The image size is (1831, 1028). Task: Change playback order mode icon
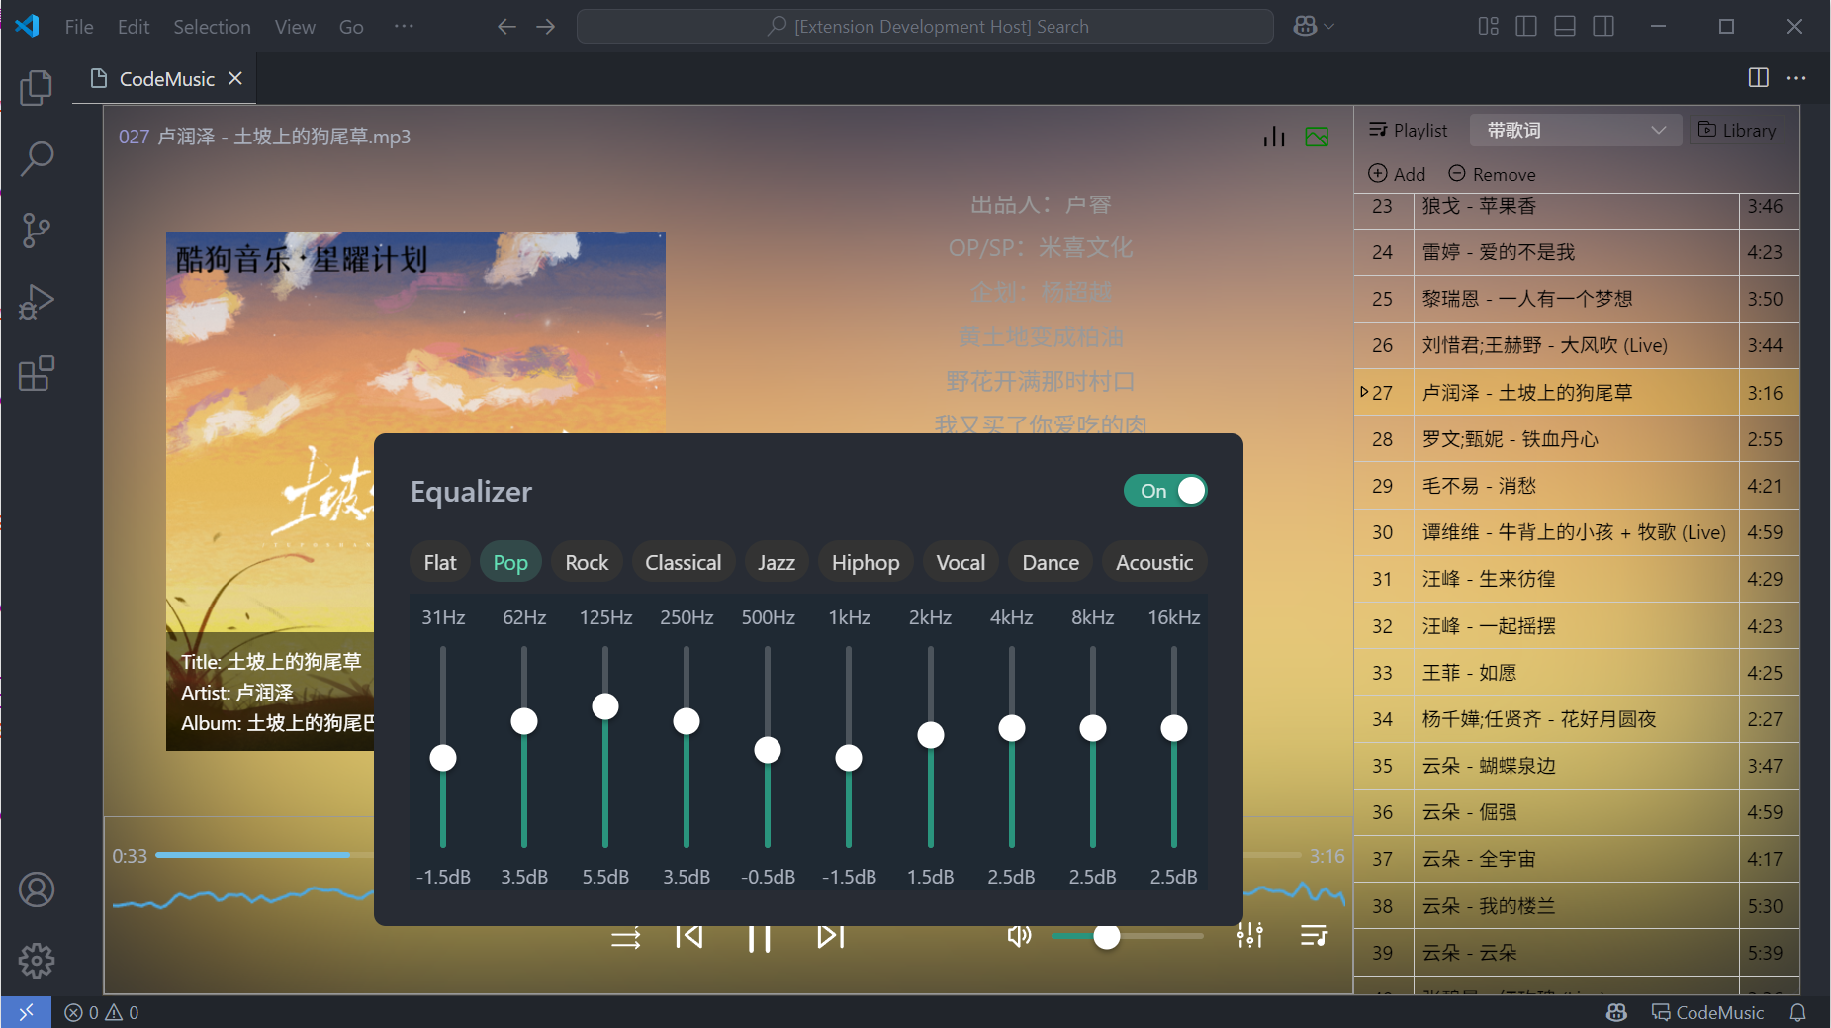coord(625,937)
